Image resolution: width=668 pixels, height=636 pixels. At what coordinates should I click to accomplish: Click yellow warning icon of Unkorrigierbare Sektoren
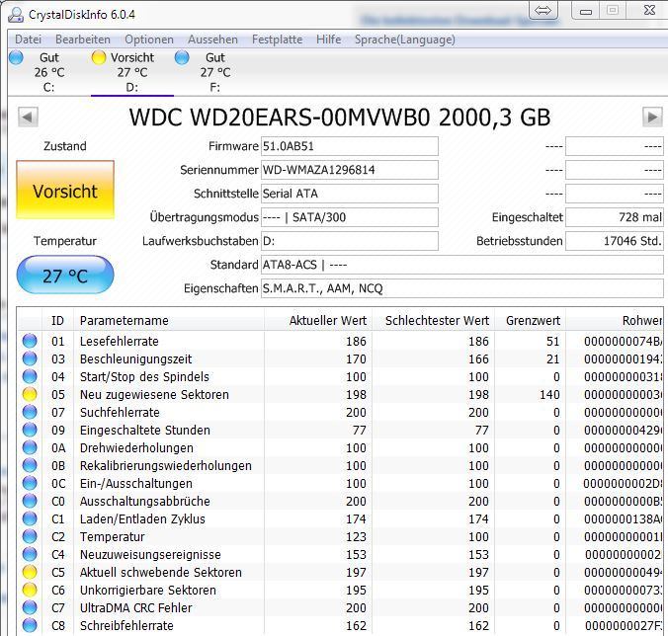[30, 590]
